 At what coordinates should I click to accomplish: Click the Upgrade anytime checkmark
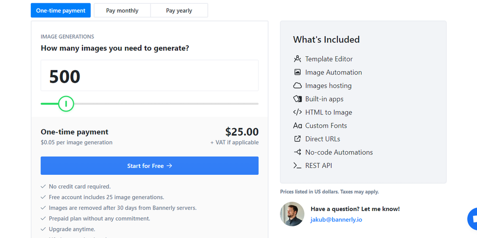(x=43, y=229)
